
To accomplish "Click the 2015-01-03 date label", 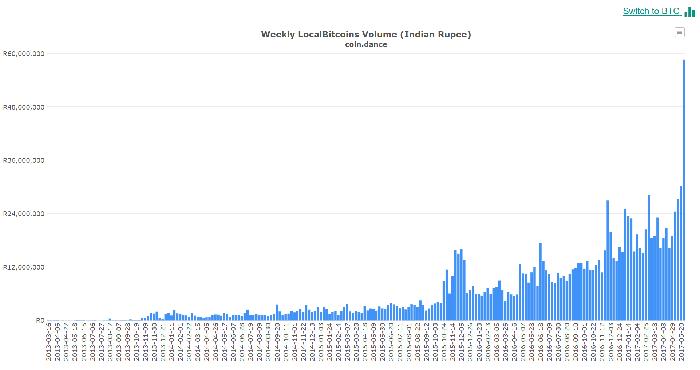I will (321, 342).
